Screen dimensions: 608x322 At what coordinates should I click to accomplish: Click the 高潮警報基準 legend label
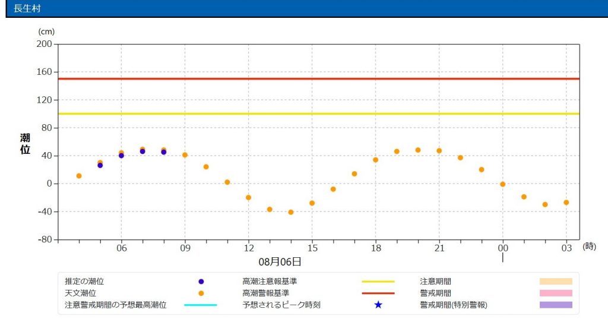pos(265,293)
